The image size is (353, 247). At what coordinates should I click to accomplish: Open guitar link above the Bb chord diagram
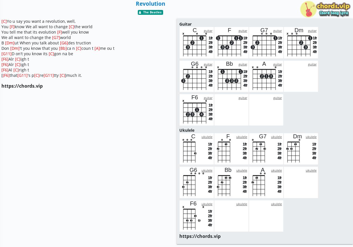pyautogui.click(x=243, y=64)
